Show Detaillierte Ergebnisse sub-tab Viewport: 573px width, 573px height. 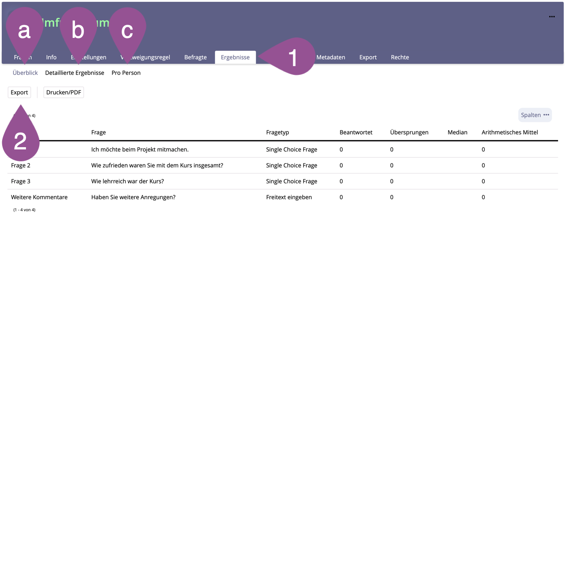74,73
